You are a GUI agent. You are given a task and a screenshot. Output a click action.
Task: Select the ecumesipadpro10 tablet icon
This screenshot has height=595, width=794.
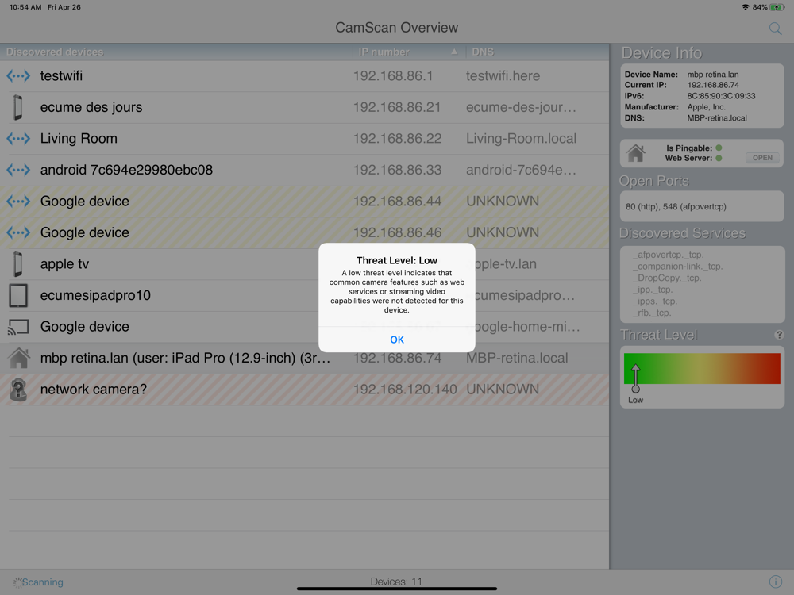coord(18,295)
